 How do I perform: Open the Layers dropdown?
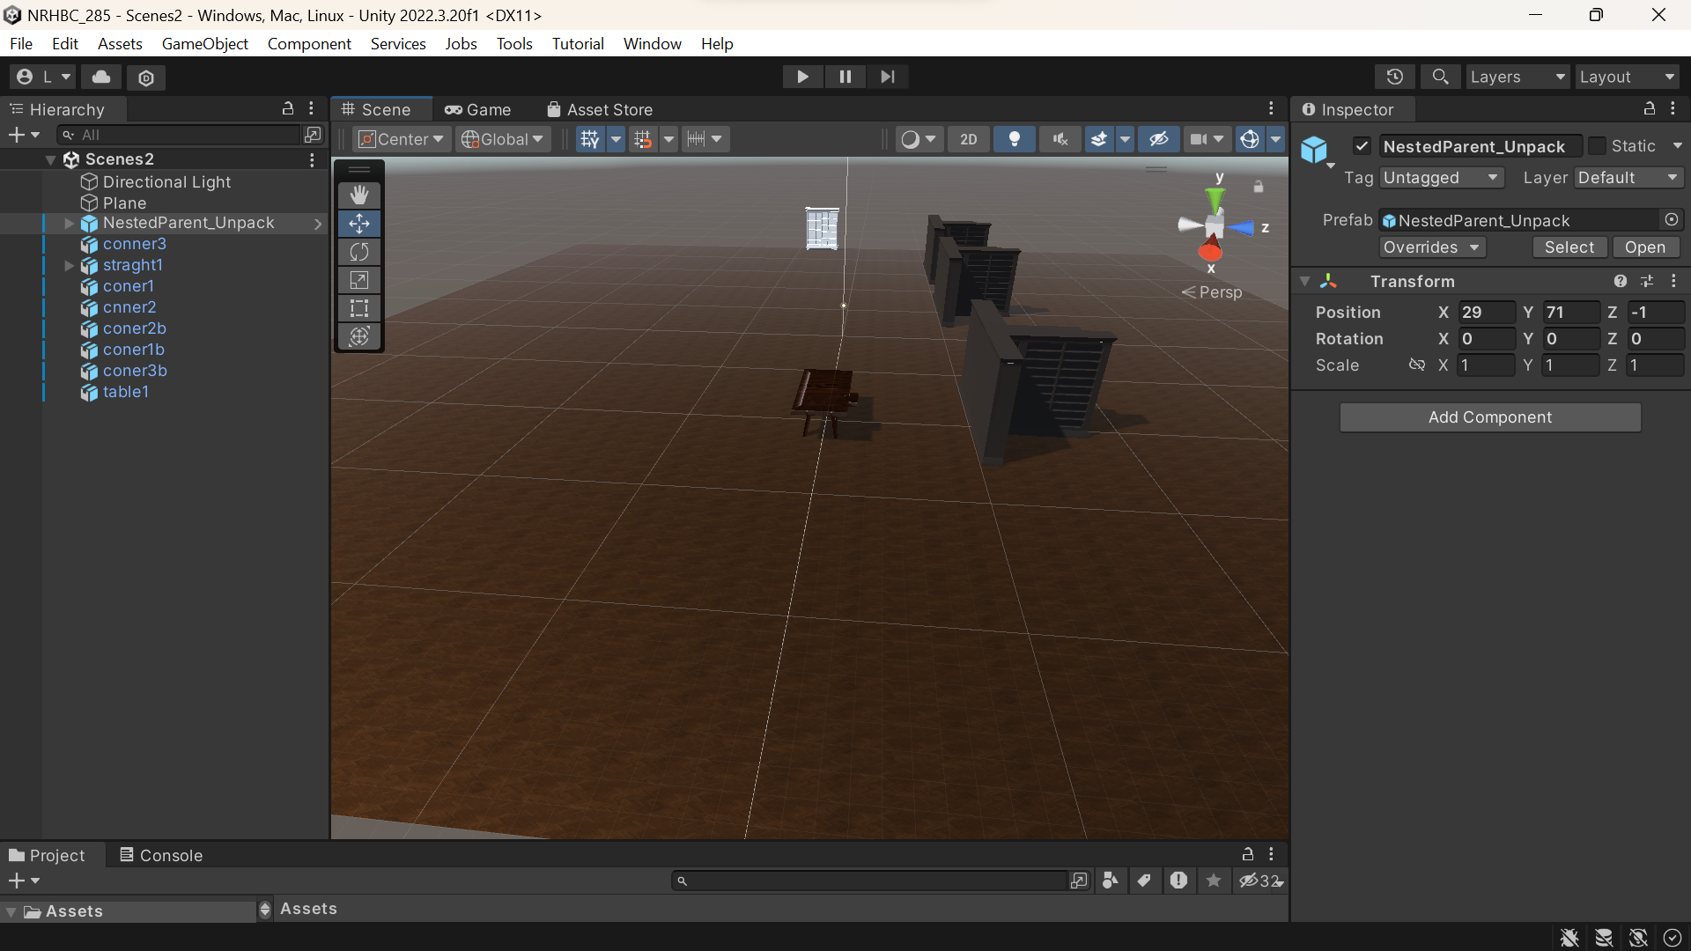[x=1517, y=77]
